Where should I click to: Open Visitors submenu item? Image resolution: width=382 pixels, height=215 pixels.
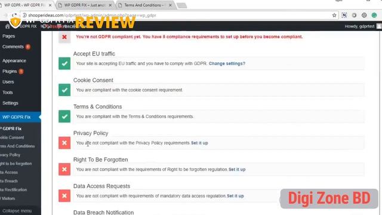8,198
